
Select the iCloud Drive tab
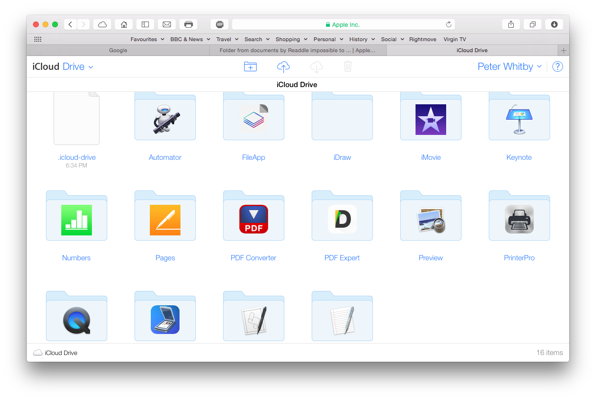point(472,50)
